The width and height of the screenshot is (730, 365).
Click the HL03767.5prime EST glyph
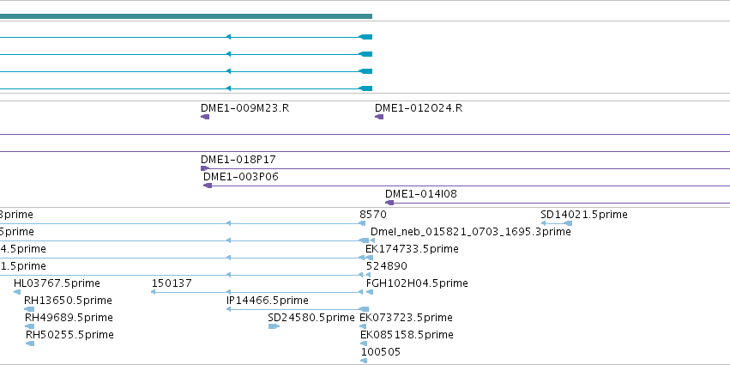point(17,292)
